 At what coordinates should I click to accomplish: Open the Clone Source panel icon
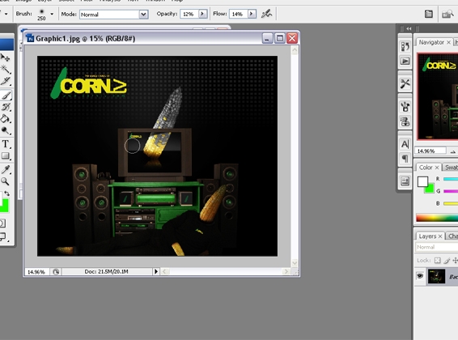pos(405,121)
